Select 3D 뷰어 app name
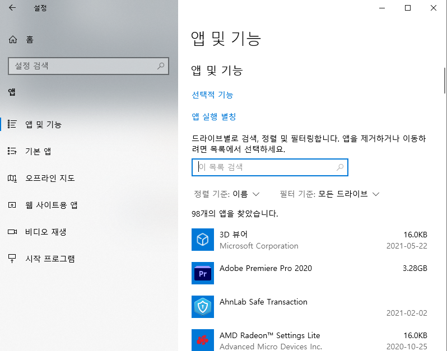The image size is (447, 351). 234,235
